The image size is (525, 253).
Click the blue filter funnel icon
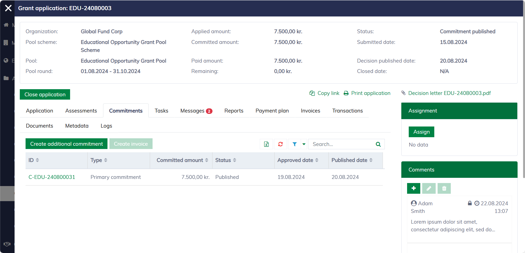click(294, 144)
